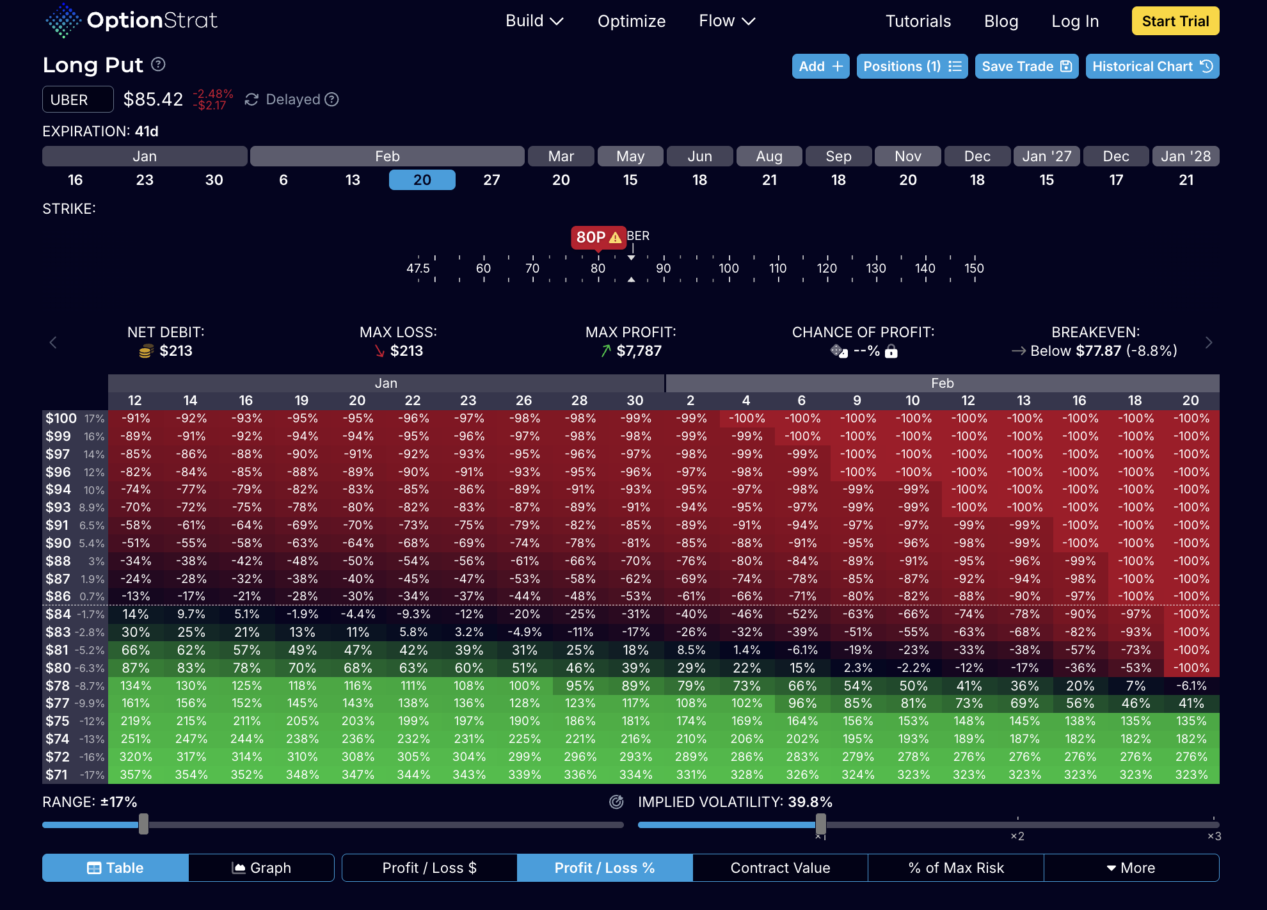Expand the More display options
The image size is (1267, 910).
pyautogui.click(x=1131, y=868)
